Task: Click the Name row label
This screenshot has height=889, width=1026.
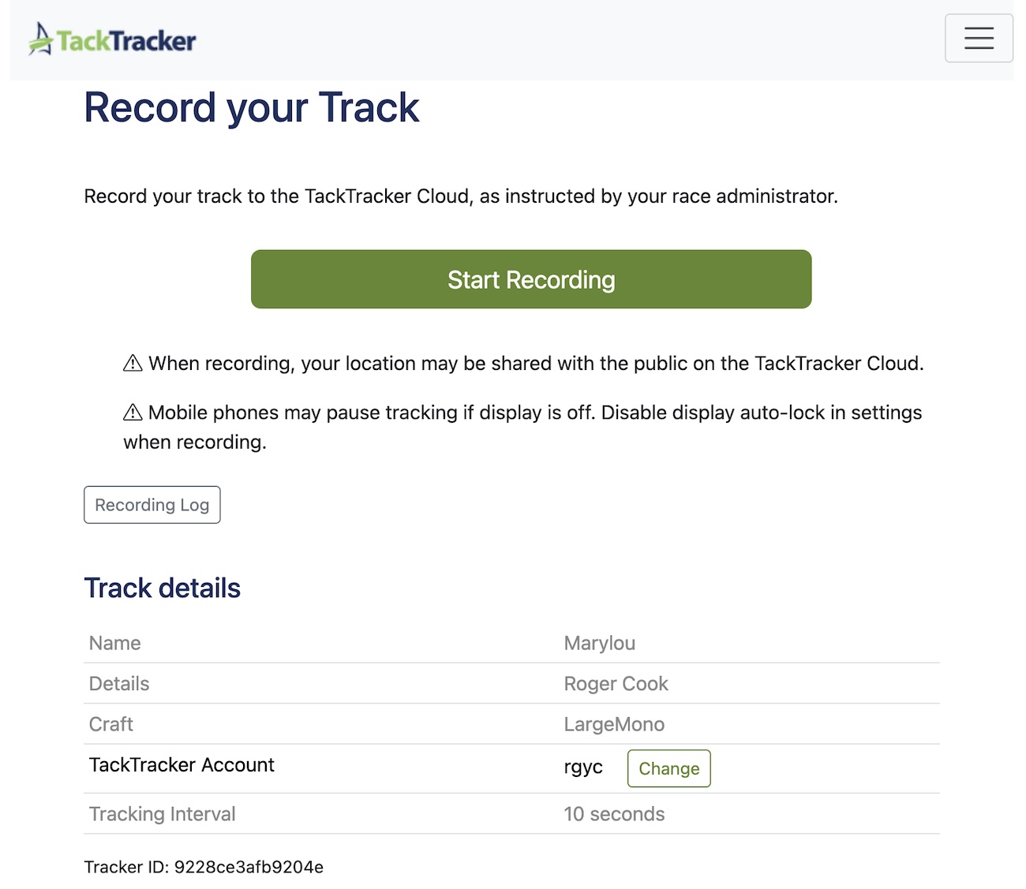Action: pyautogui.click(x=114, y=643)
